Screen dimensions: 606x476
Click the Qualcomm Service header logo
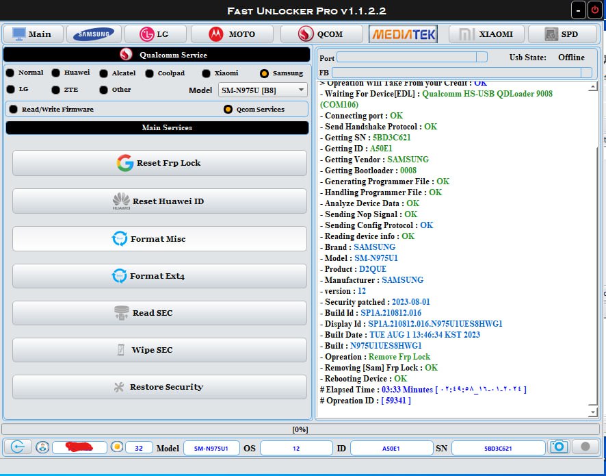[126, 55]
